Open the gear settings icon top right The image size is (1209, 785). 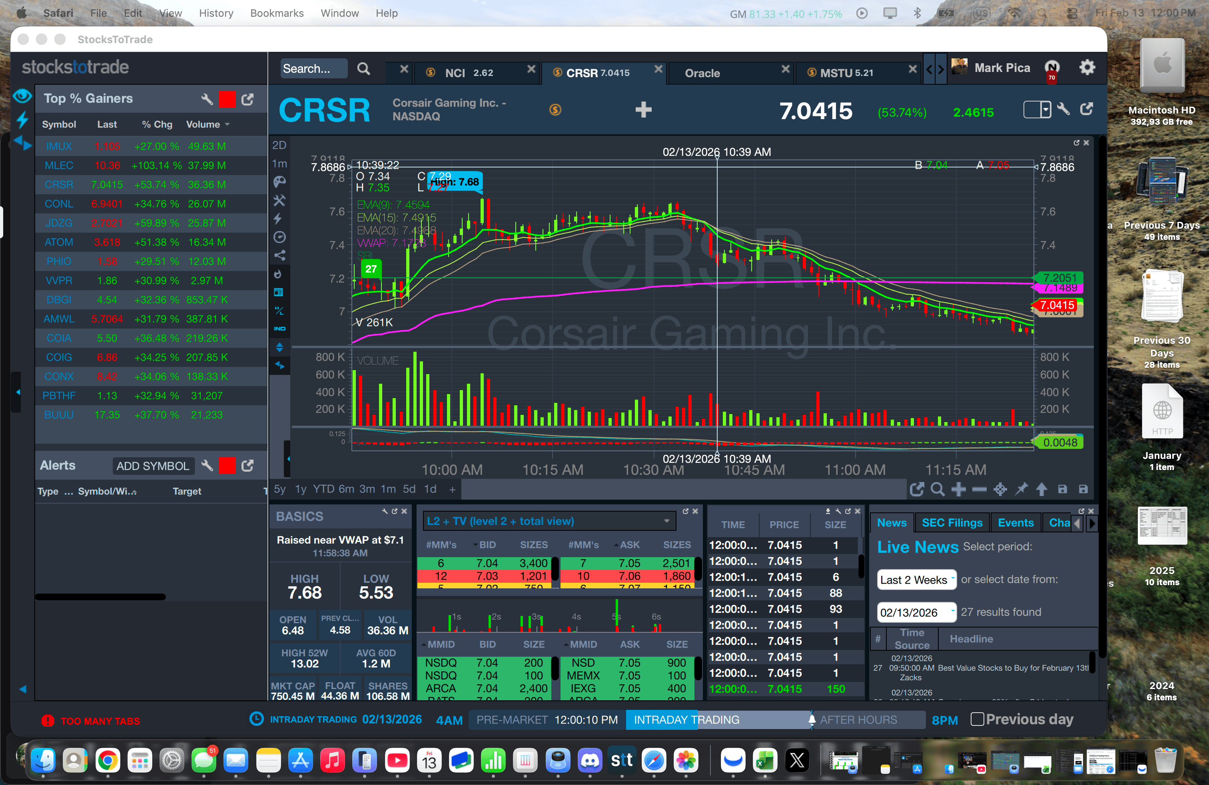[x=1087, y=68]
